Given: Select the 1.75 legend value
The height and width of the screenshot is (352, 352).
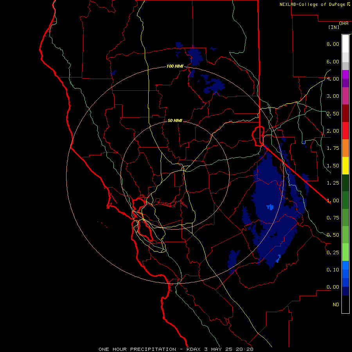Looking at the screenshot, I should click(333, 148).
